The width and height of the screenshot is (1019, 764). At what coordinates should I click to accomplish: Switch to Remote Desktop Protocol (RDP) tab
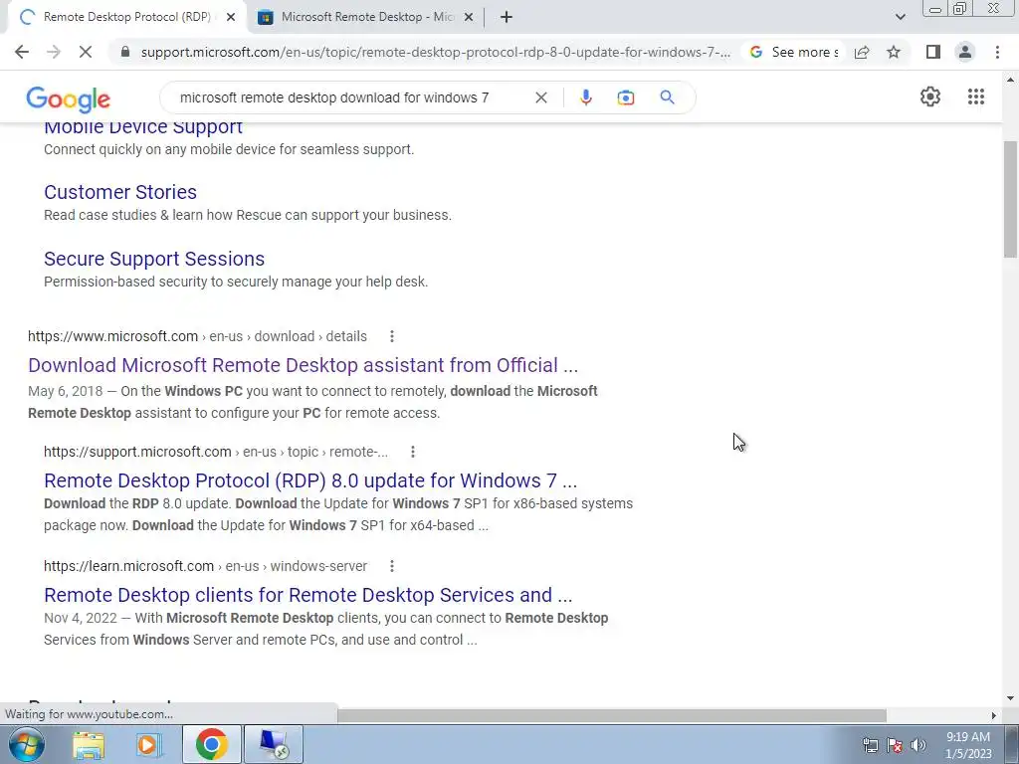coord(126,17)
